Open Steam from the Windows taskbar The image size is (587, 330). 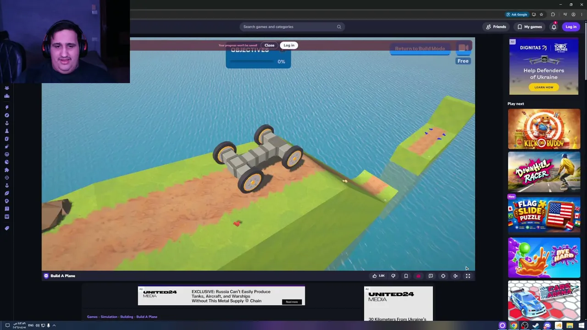[536, 326]
